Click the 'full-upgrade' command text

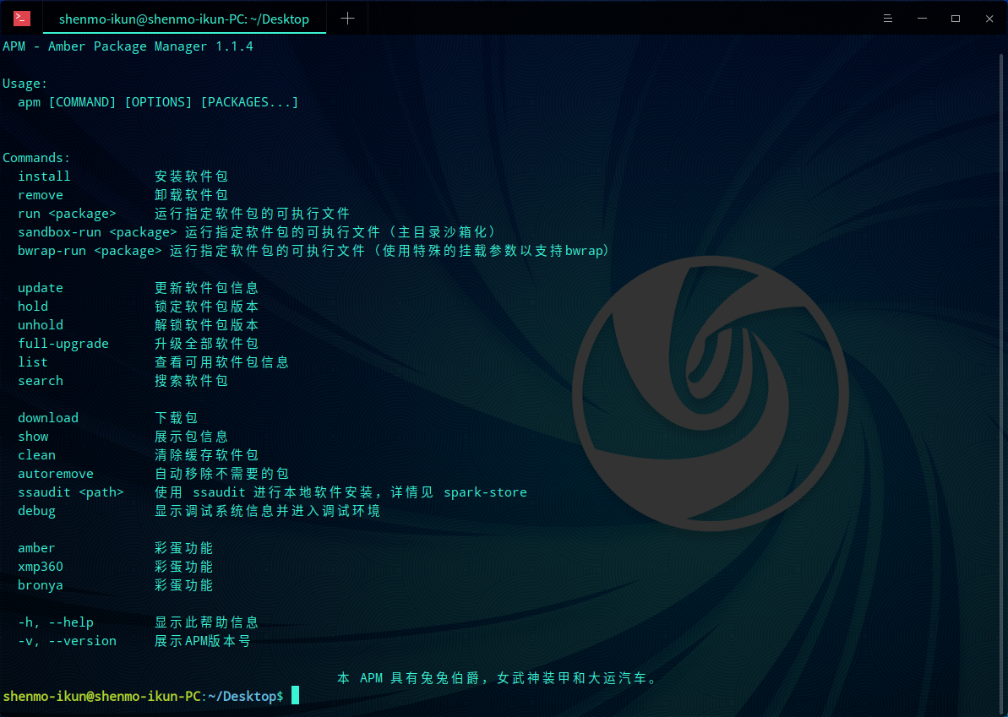pyautogui.click(x=63, y=344)
